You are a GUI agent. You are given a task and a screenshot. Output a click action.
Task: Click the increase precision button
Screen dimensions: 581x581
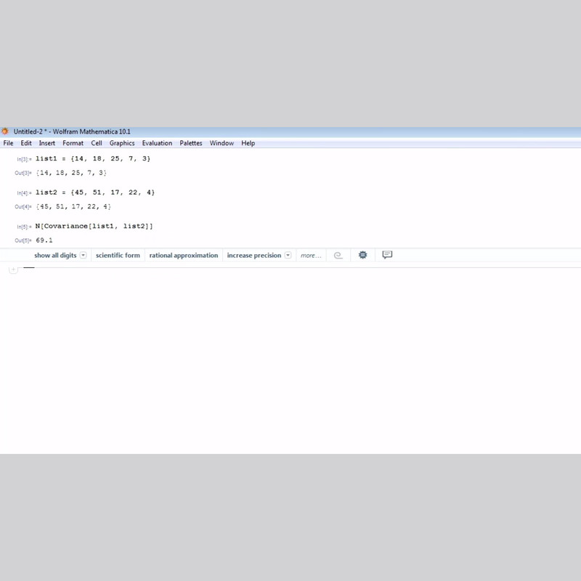pyautogui.click(x=254, y=256)
